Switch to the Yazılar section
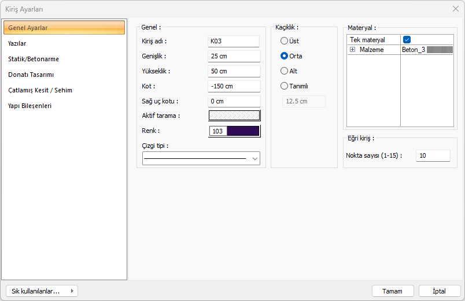Screen dimensions: 465x301 [x=17, y=43]
